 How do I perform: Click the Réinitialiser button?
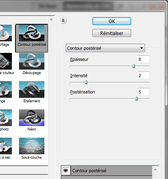tap(112, 33)
